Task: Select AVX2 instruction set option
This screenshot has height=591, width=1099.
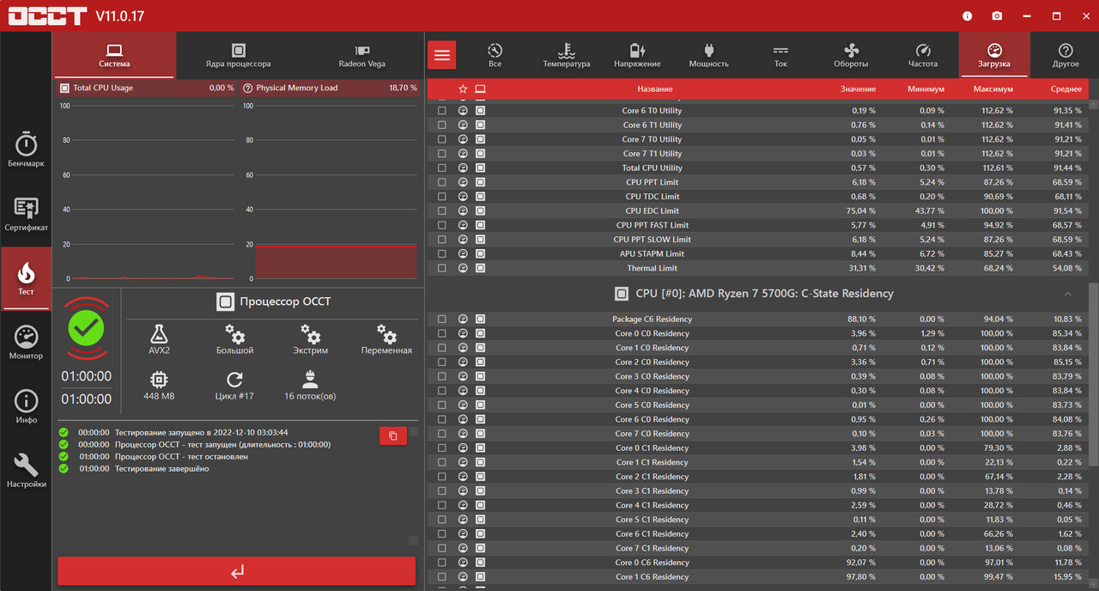Action: [158, 339]
